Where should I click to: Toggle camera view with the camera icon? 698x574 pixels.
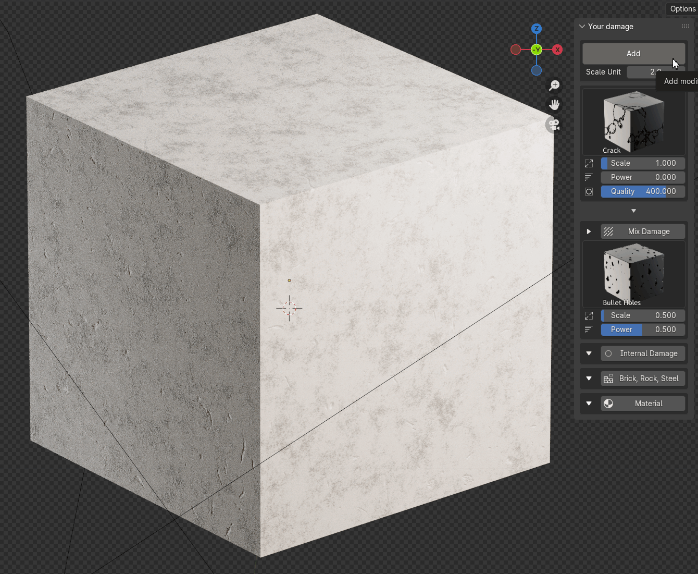pos(554,125)
